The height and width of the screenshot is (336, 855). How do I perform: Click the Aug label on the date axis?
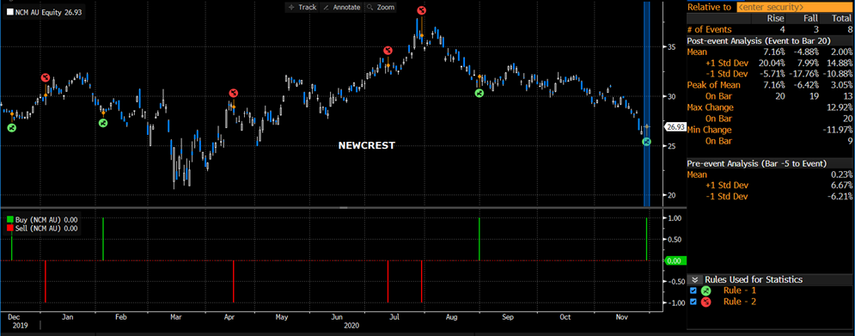click(452, 316)
